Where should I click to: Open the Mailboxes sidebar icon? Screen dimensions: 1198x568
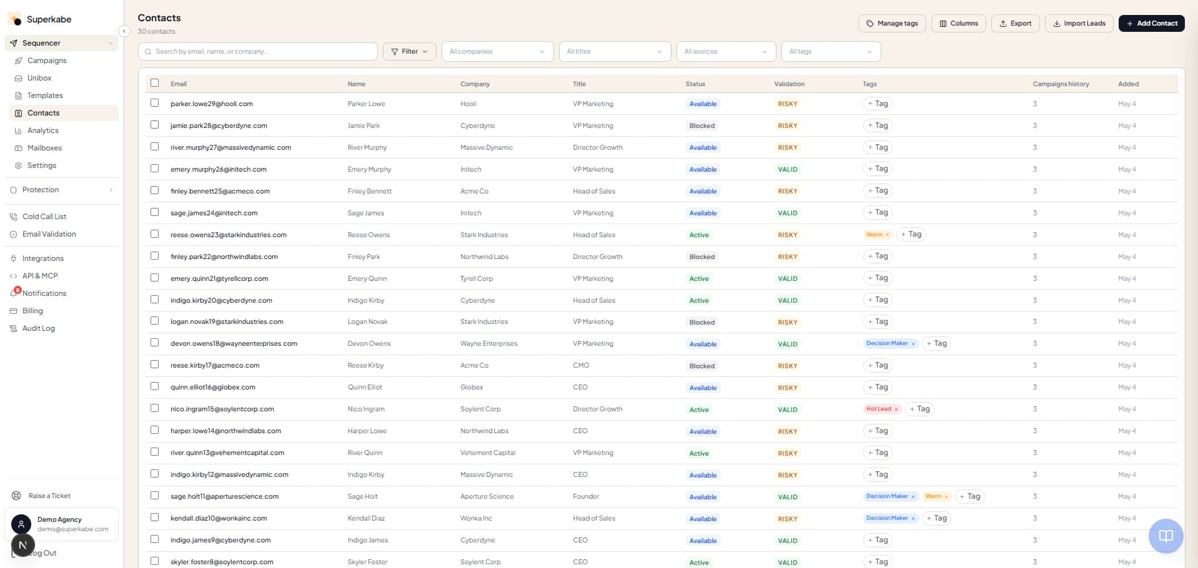(x=19, y=148)
